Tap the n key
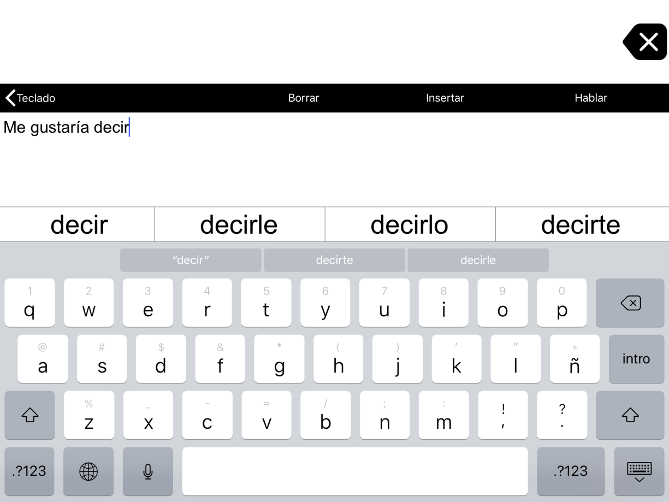 pos(384,415)
